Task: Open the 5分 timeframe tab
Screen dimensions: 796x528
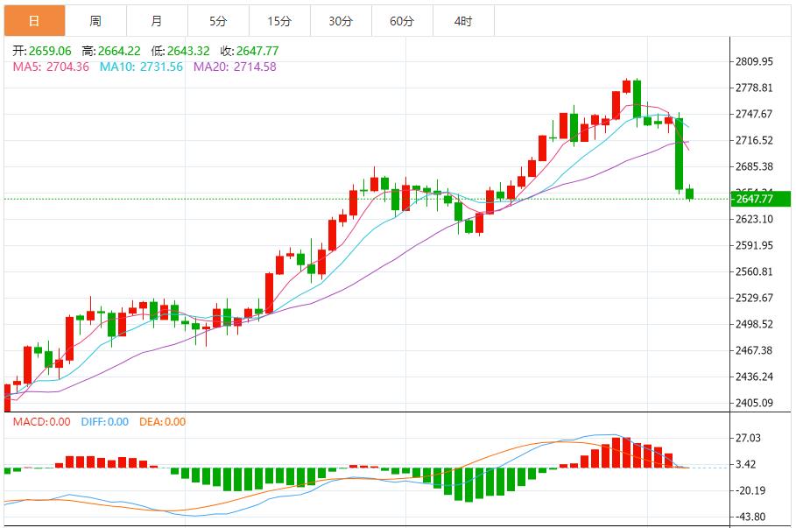Action: click(218, 21)
